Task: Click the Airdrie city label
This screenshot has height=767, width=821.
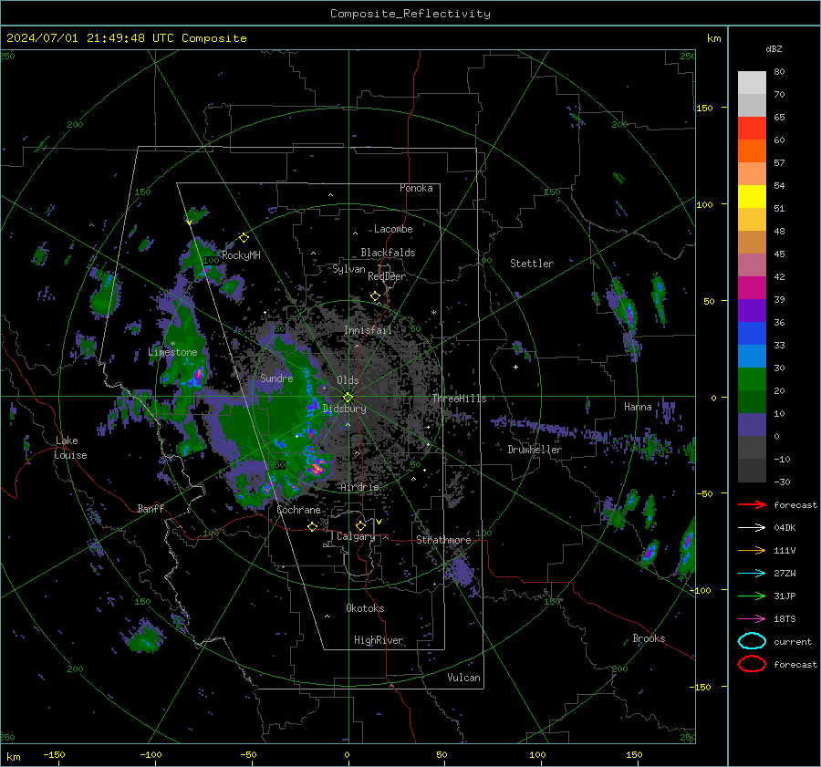Action: [359, 487]
